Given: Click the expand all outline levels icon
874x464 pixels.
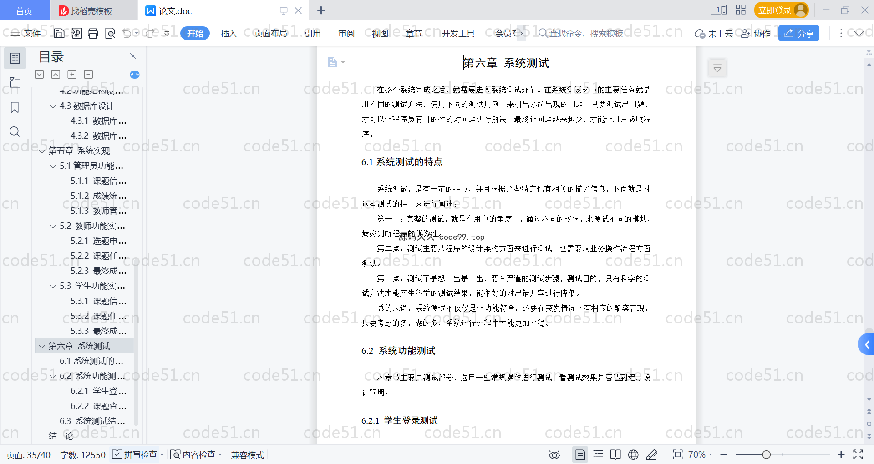Looking at the screenshot, I should pyautogui.click(x=40, y=74).
